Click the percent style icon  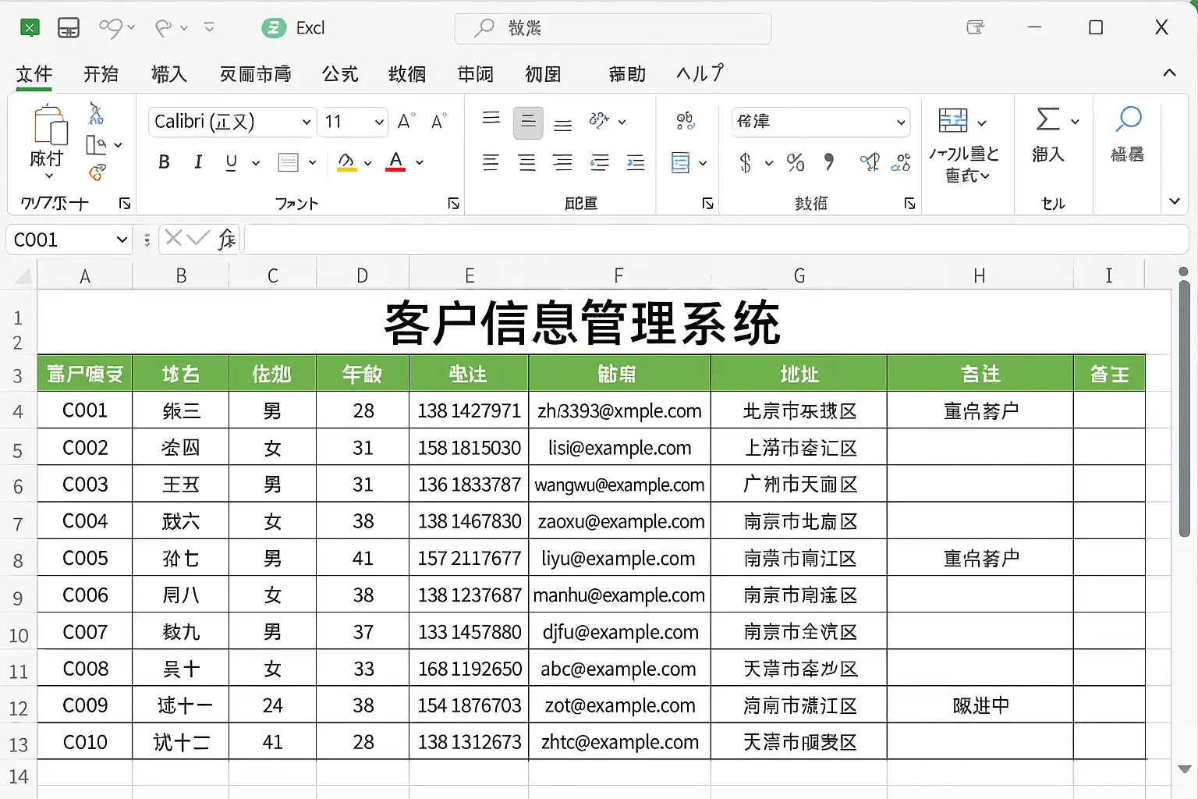coord(795,162)
